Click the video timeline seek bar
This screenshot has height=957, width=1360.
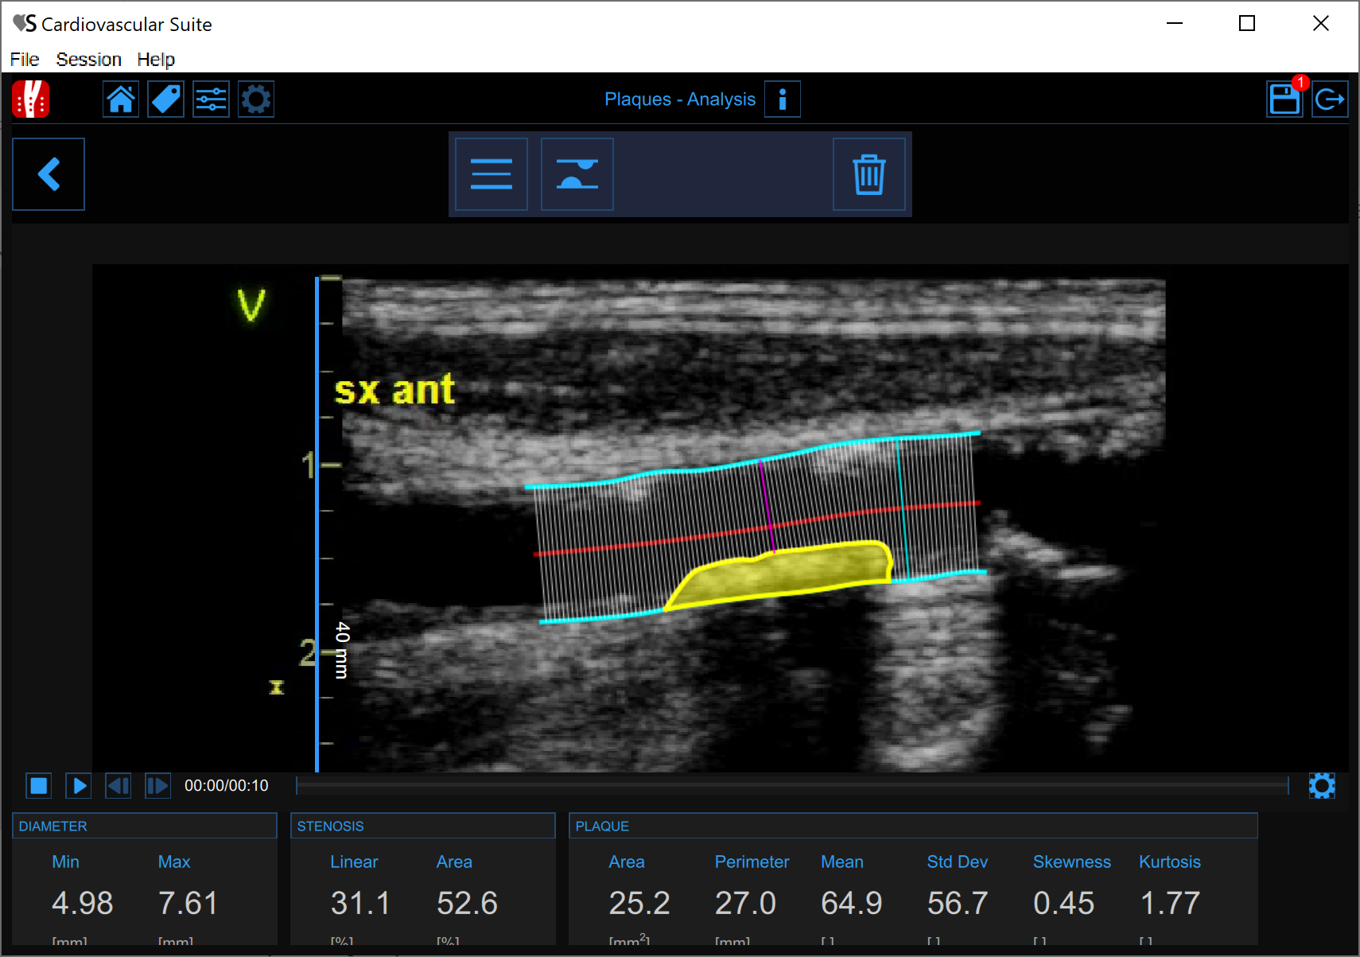(x=791, y=786)
